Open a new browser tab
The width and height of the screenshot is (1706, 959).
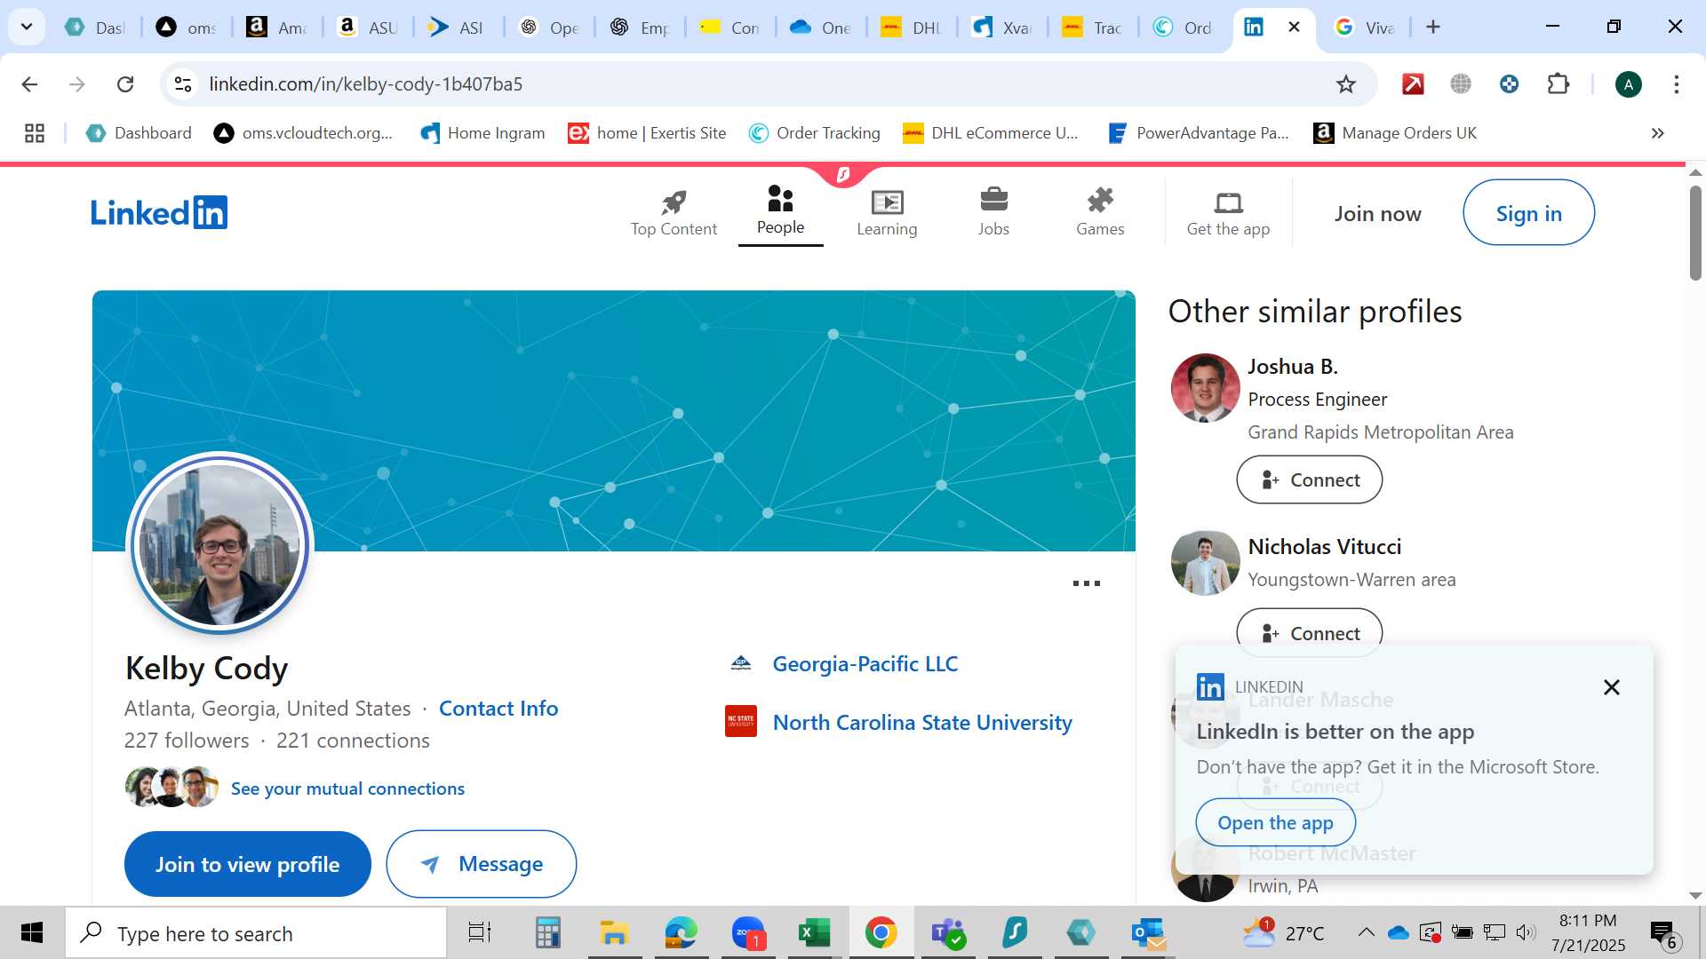[x=1432, y=27]
